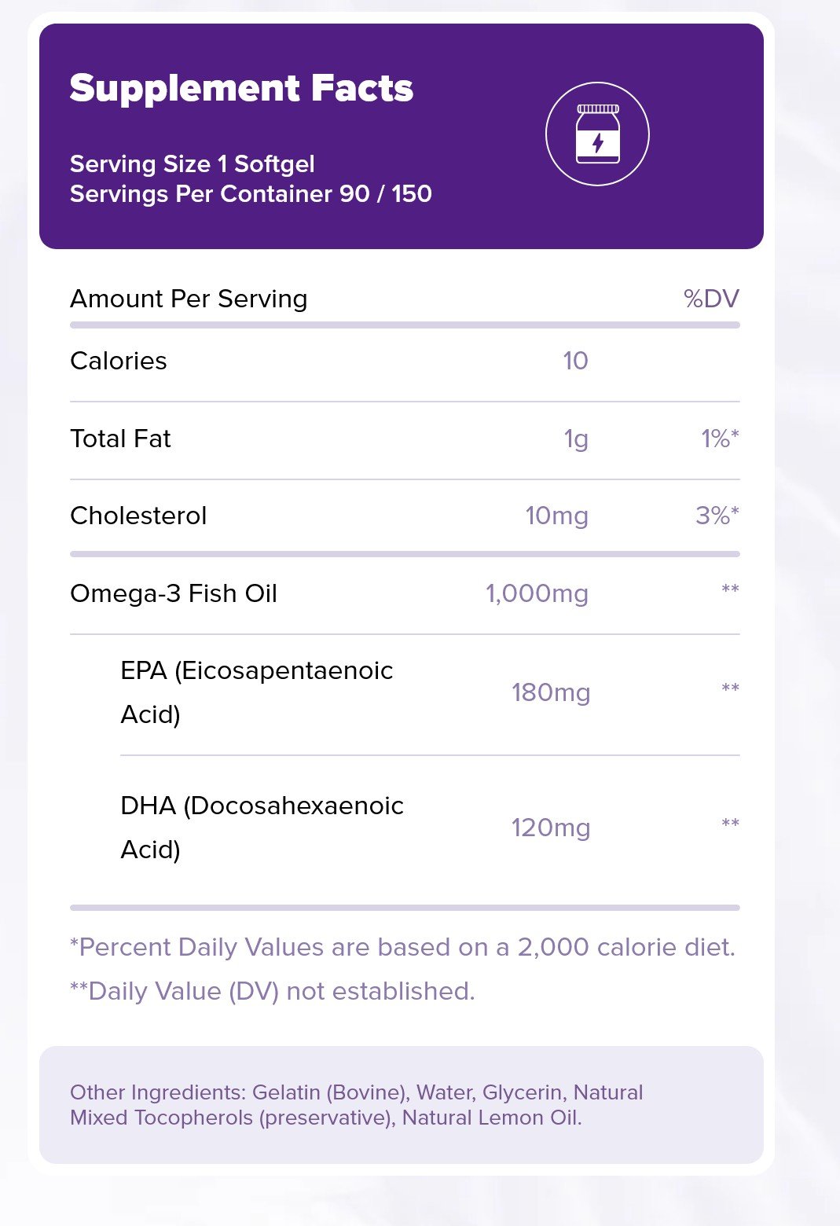Viewport: 840px width, 1226px height.
Task: Click the Amount Per Serving label
Action: tap(189, 299)
